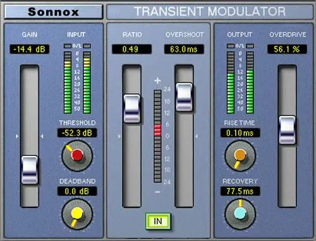This screenshot has height=241, width=316.
Task: Click the Overdrive fader handle
Action: coord(288,130)
